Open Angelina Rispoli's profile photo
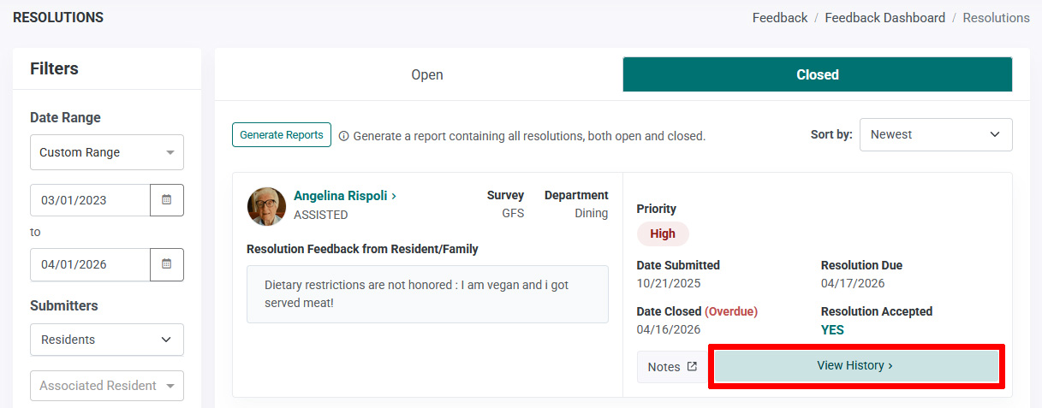The image size is (1042, 408). 266,206
